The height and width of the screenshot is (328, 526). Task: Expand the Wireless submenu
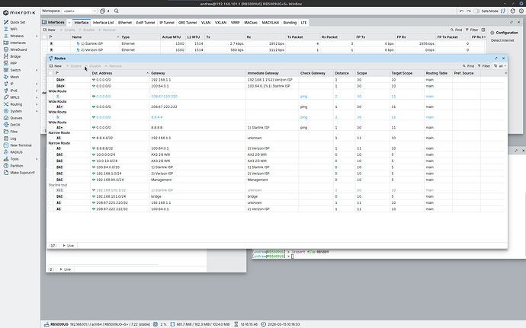(37, 36)
